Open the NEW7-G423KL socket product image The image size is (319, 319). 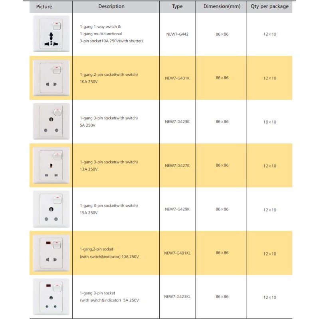click(51, 297)
